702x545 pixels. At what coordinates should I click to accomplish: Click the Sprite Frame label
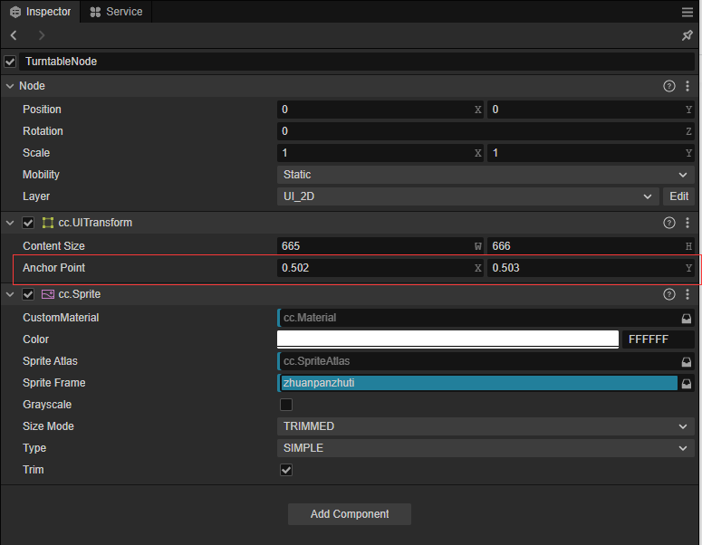(x=54, y=383)
